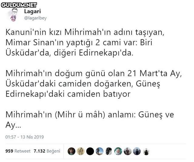Click the Lagari display name
The height and width of the screenshot is (162, 194).
[x=32, y=12]
